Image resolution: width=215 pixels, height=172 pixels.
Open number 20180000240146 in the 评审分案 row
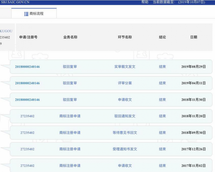point(27,83)
